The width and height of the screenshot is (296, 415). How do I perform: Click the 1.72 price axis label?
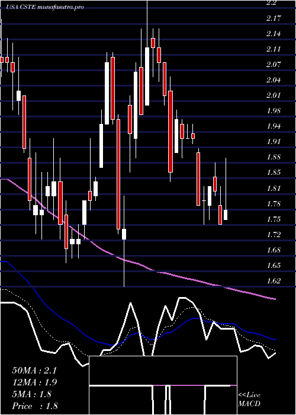point(274,234)
